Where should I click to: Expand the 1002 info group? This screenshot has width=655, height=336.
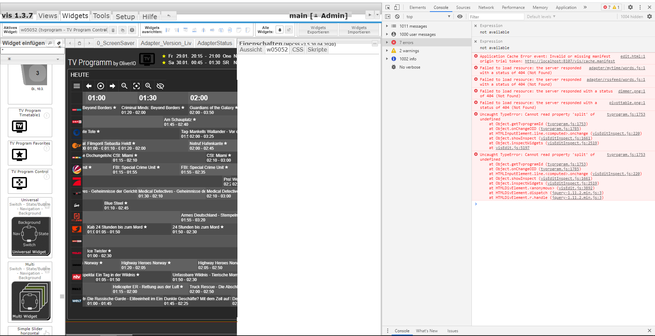point(387,59)
